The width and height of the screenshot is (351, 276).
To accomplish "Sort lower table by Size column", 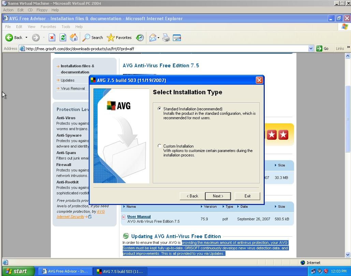I will 281,207.
